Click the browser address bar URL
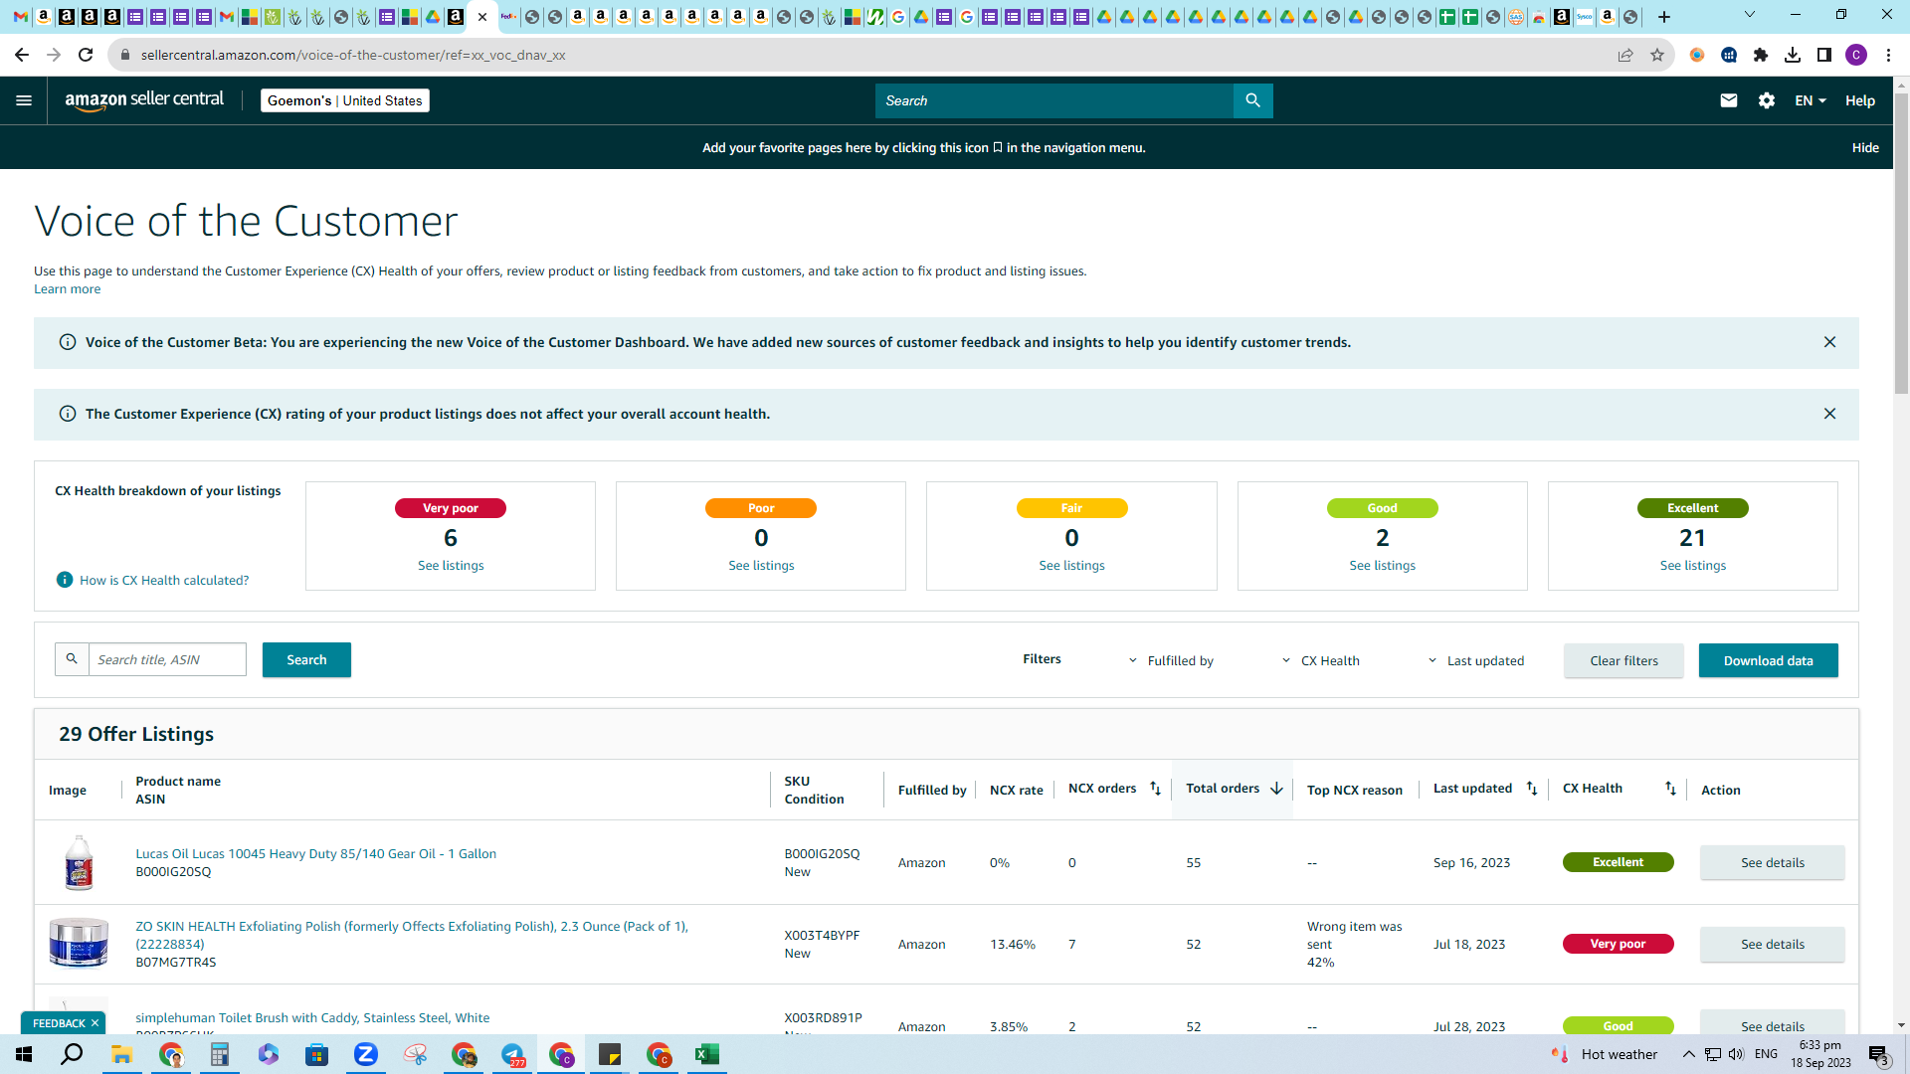 [x=353, y=55]
